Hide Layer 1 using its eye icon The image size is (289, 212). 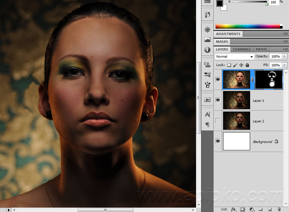pyautogui.click(x=218, y=100)
